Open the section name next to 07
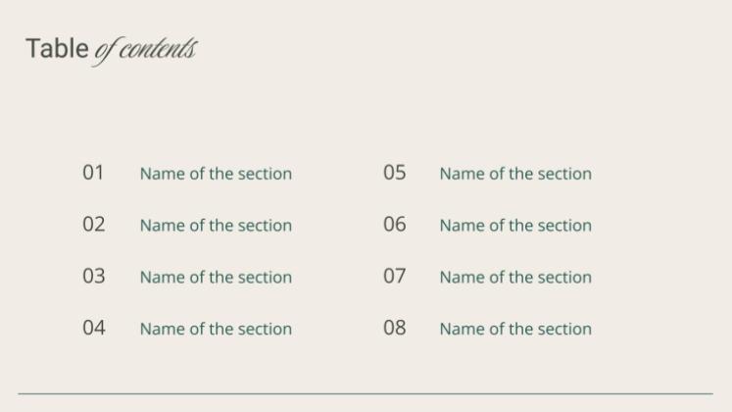 [515, 278]
